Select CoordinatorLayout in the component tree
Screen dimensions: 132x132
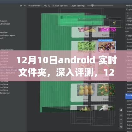click(x=8, y=36)
